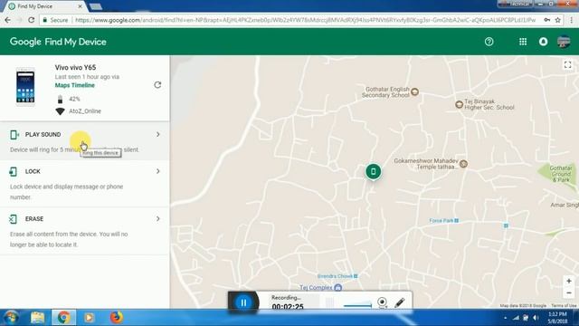Click the Tej Complex map marker
579x326 pixels.
[x=337, y=287]
